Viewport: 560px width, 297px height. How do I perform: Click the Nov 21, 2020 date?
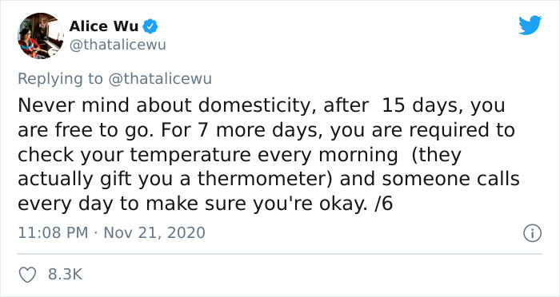pos(154,233)
